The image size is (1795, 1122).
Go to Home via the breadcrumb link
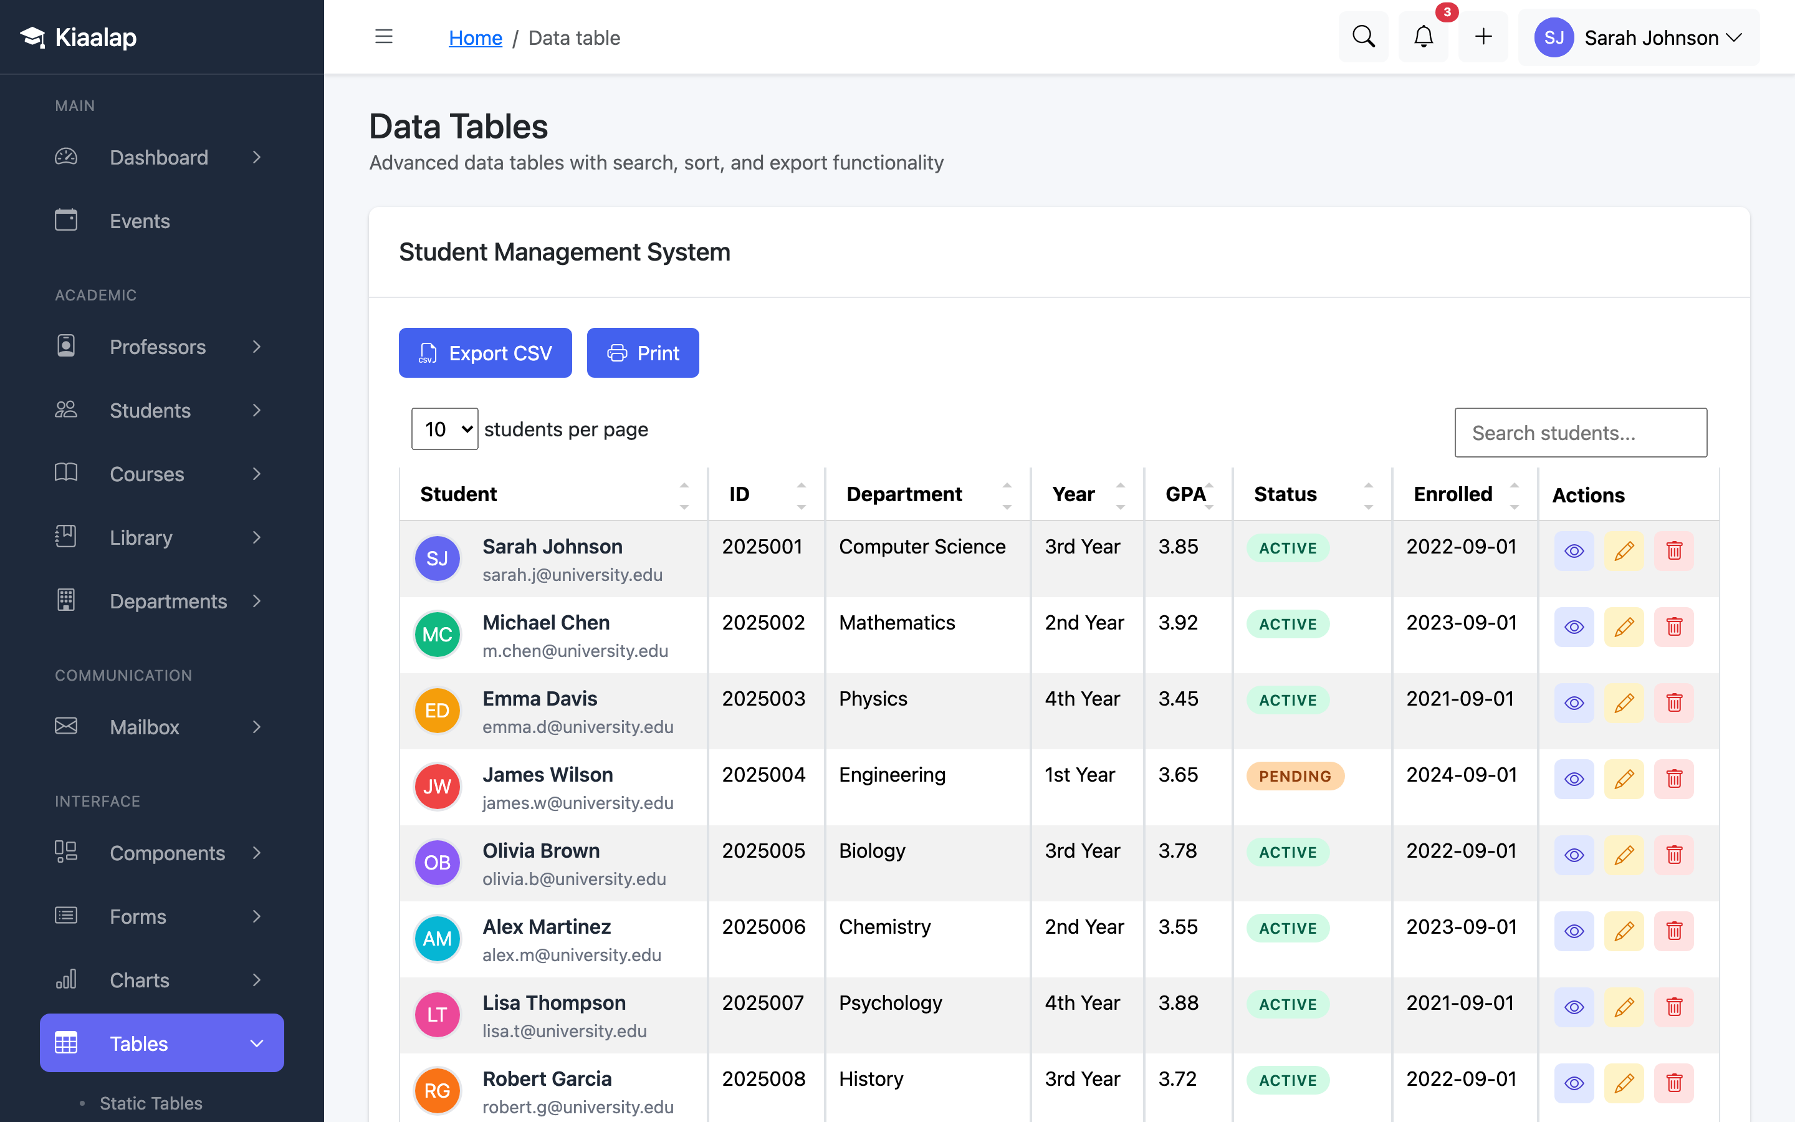(x=476, y=38)
